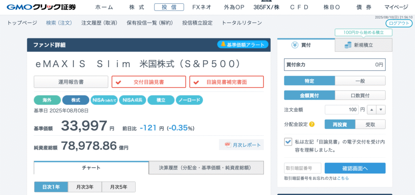The image size is (415, 195).
Task: Click the PDF icon beside 月次レポート
Action: tap(227, 145)
